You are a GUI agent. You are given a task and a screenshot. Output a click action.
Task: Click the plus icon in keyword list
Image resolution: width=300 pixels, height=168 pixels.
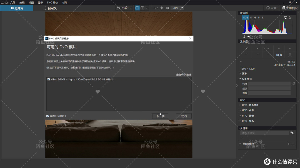tap(289, 144)
